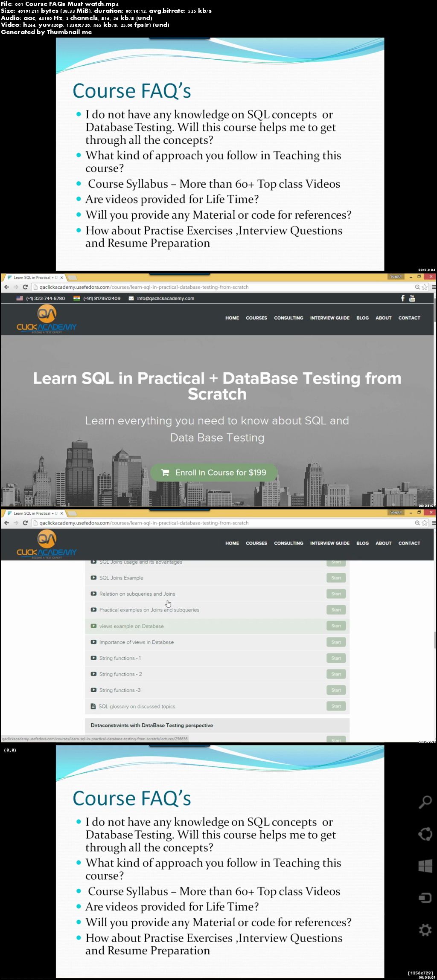The height and width of the screenshot is (980, 437).
Task: Open BLOG in the menu above the lecture list
Action: (362, 543)
